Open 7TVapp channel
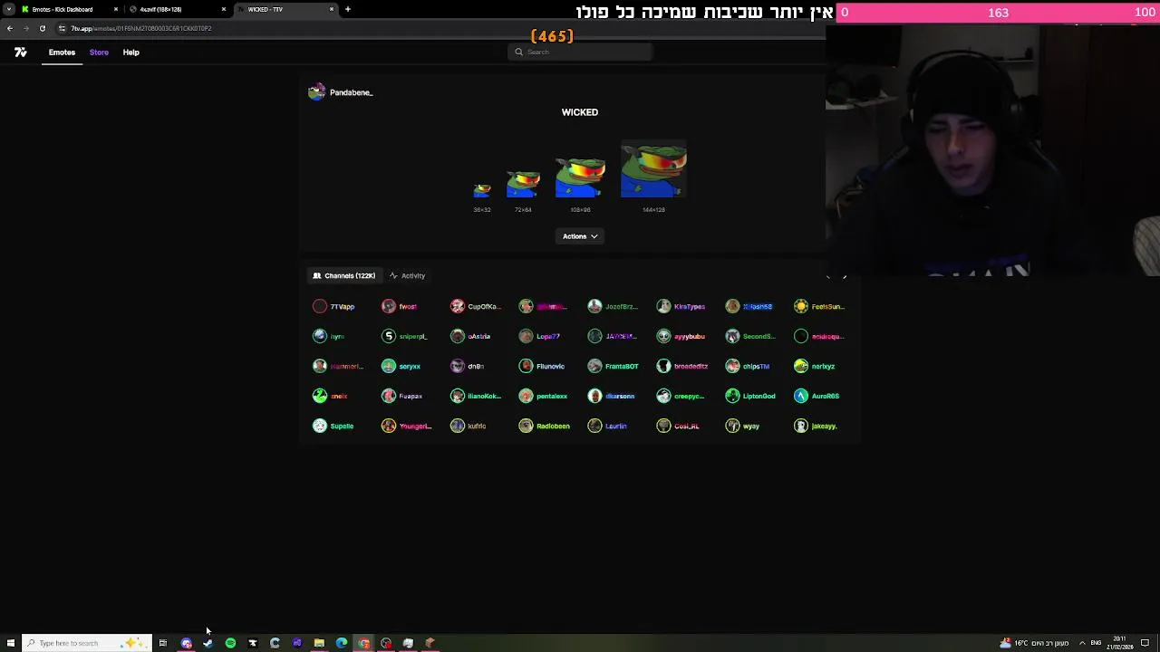Image resolution: width=1160 pixels, height=652 pixels. point(333,306)
